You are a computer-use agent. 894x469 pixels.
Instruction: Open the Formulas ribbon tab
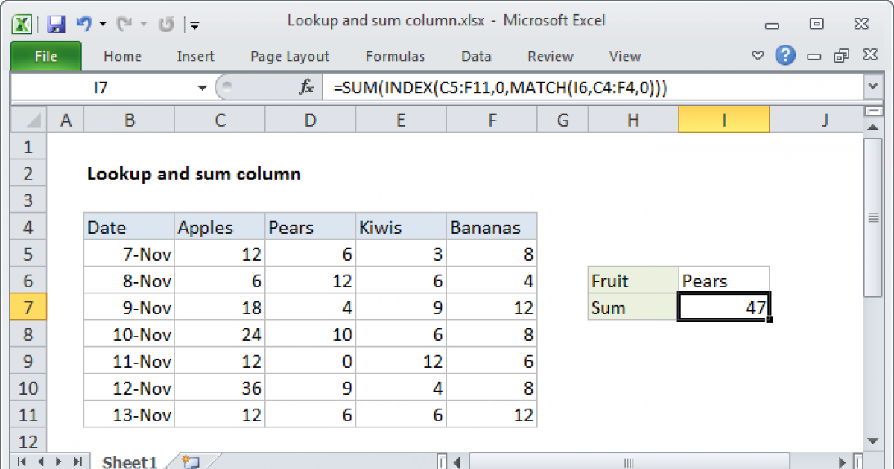point(395,57)
